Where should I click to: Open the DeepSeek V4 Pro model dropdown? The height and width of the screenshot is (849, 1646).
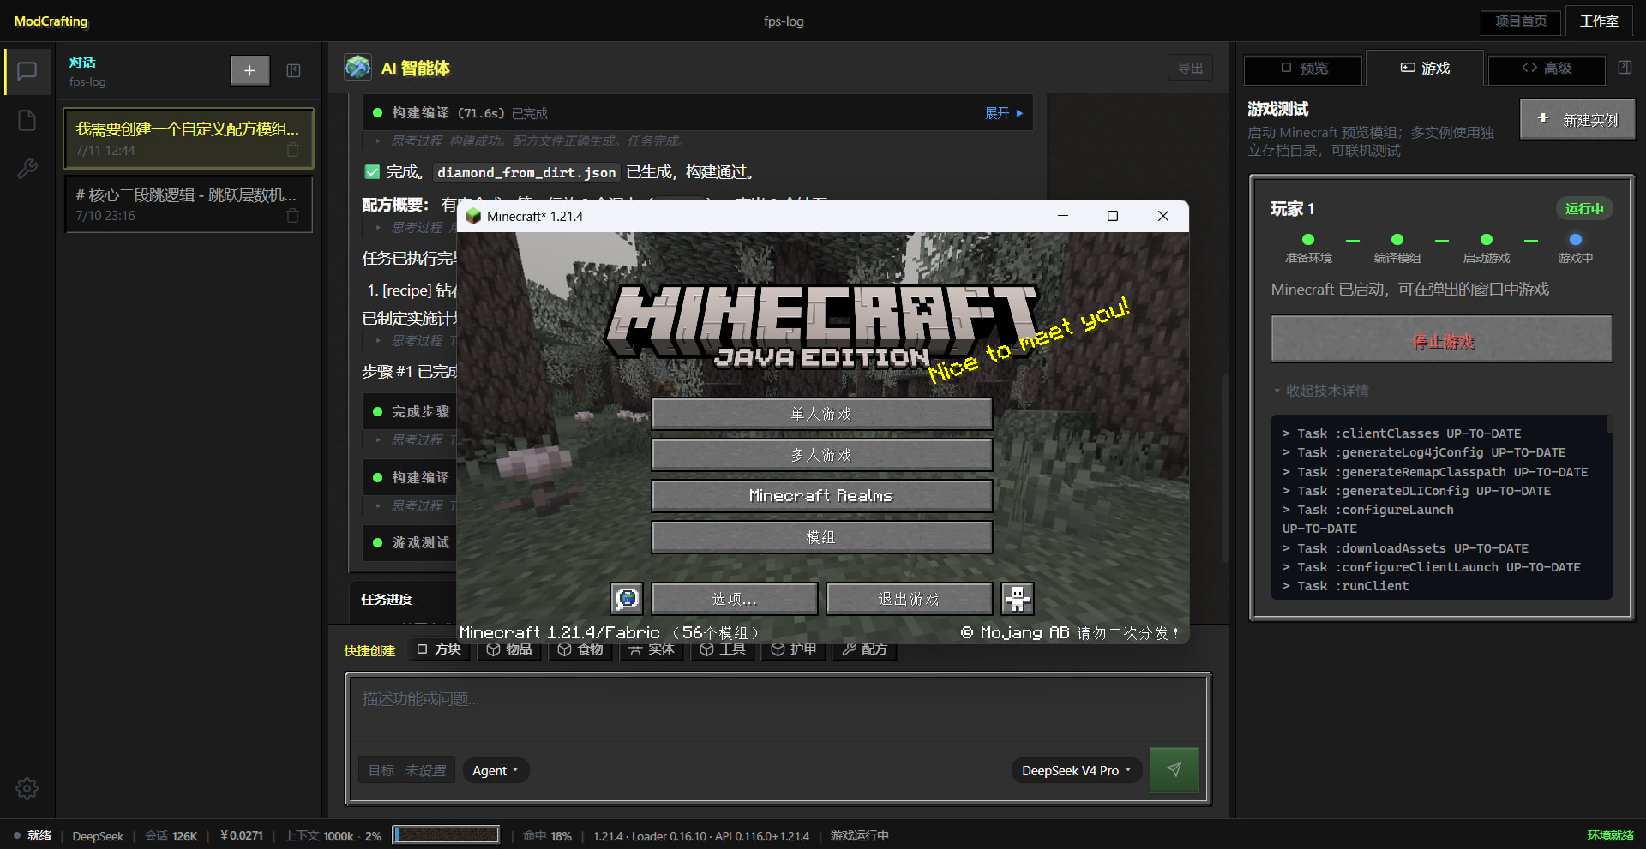[1076, 770]
